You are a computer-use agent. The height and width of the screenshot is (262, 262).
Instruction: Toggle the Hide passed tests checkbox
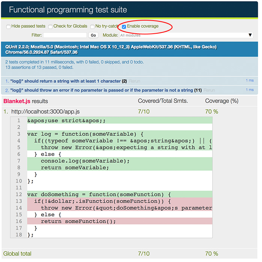(8, 27)
